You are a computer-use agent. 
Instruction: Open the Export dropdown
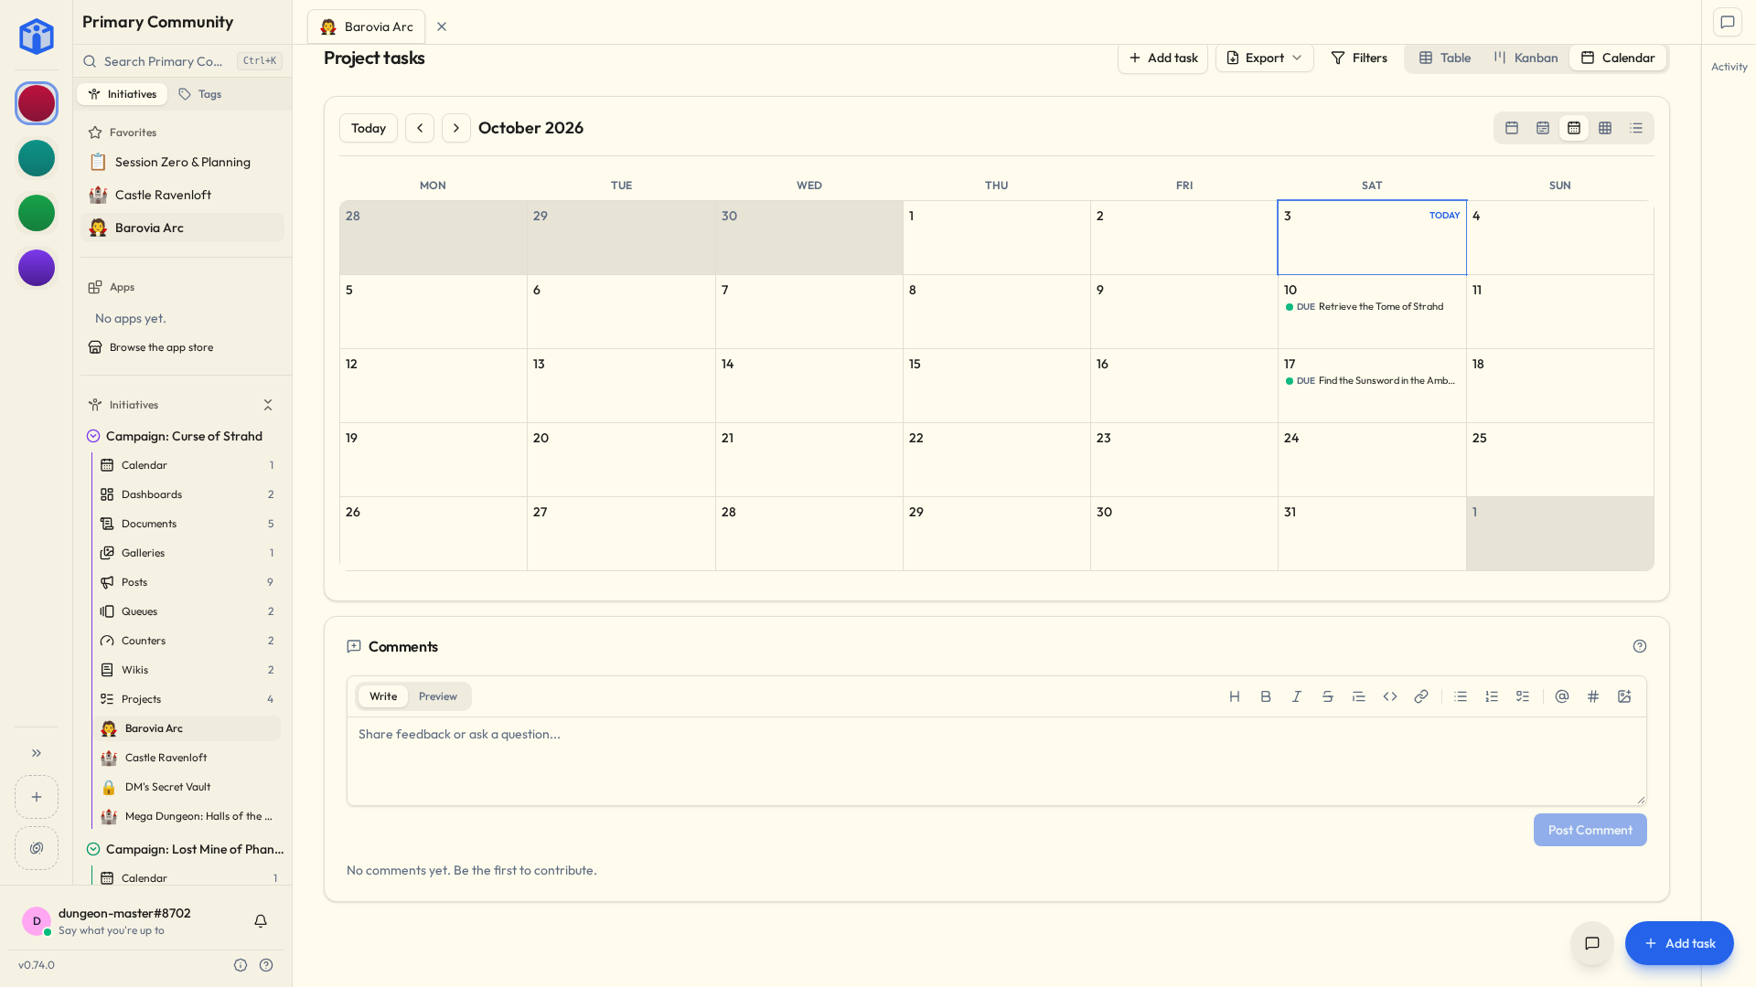point(1265,58)
